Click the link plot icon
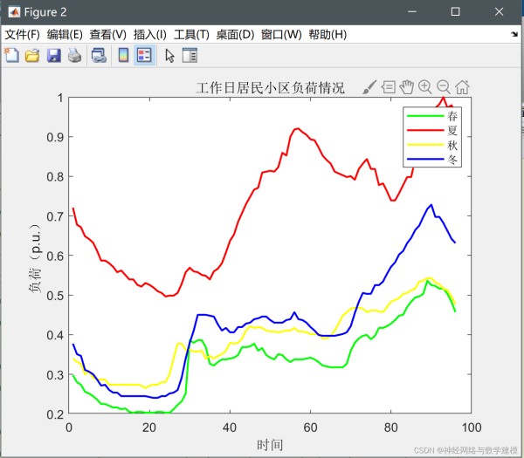Screen dimensions: 524x458 tap(99, 55)
